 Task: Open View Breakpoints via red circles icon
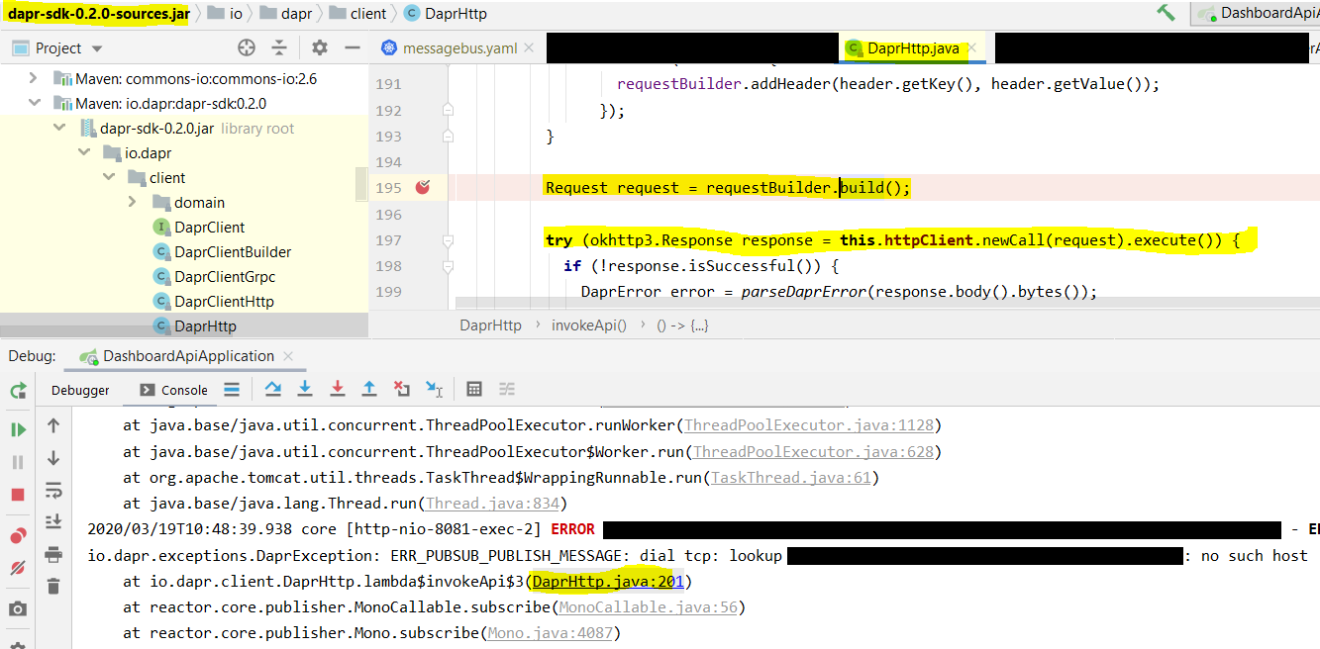pyautogui.click(x=17, y=535)
